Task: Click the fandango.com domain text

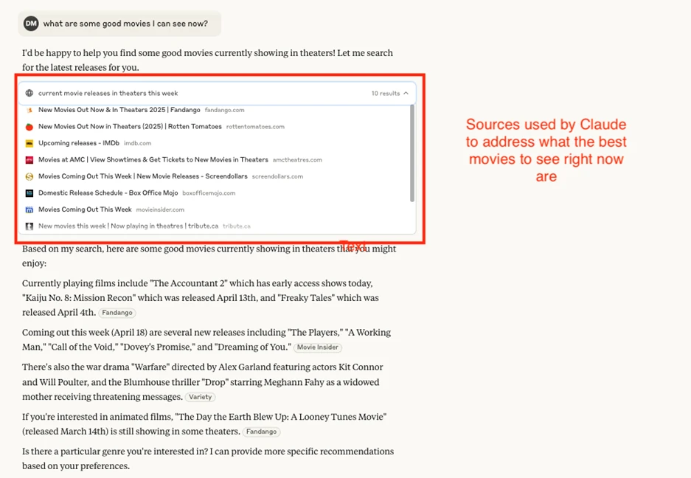Action: [x=224, y=110]
